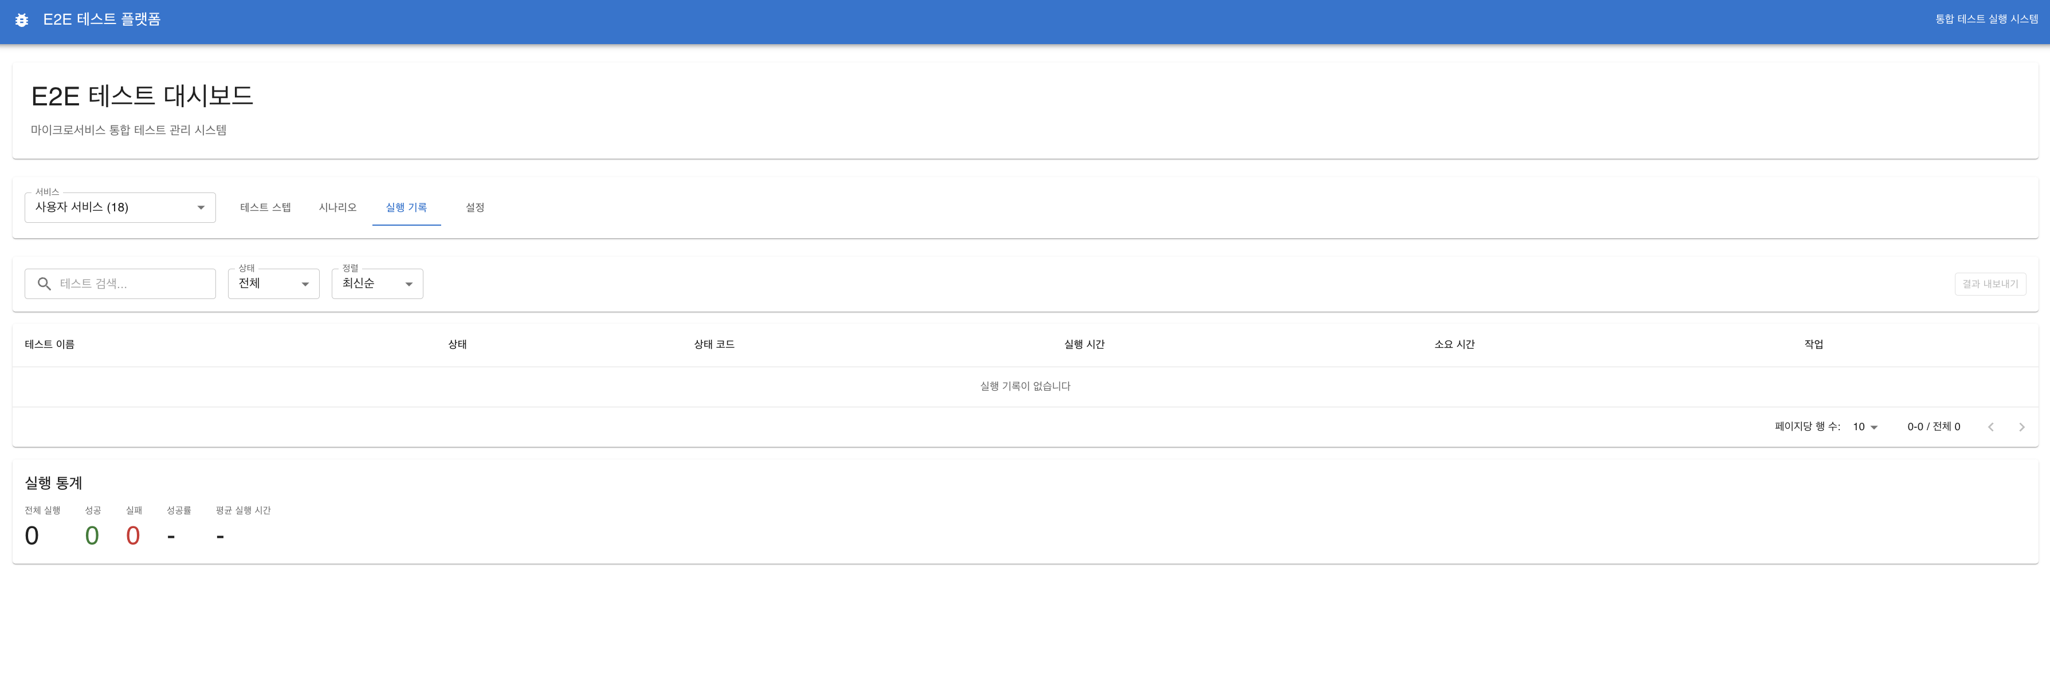Click the 상태 filter arrow icon

pos(305,284)
